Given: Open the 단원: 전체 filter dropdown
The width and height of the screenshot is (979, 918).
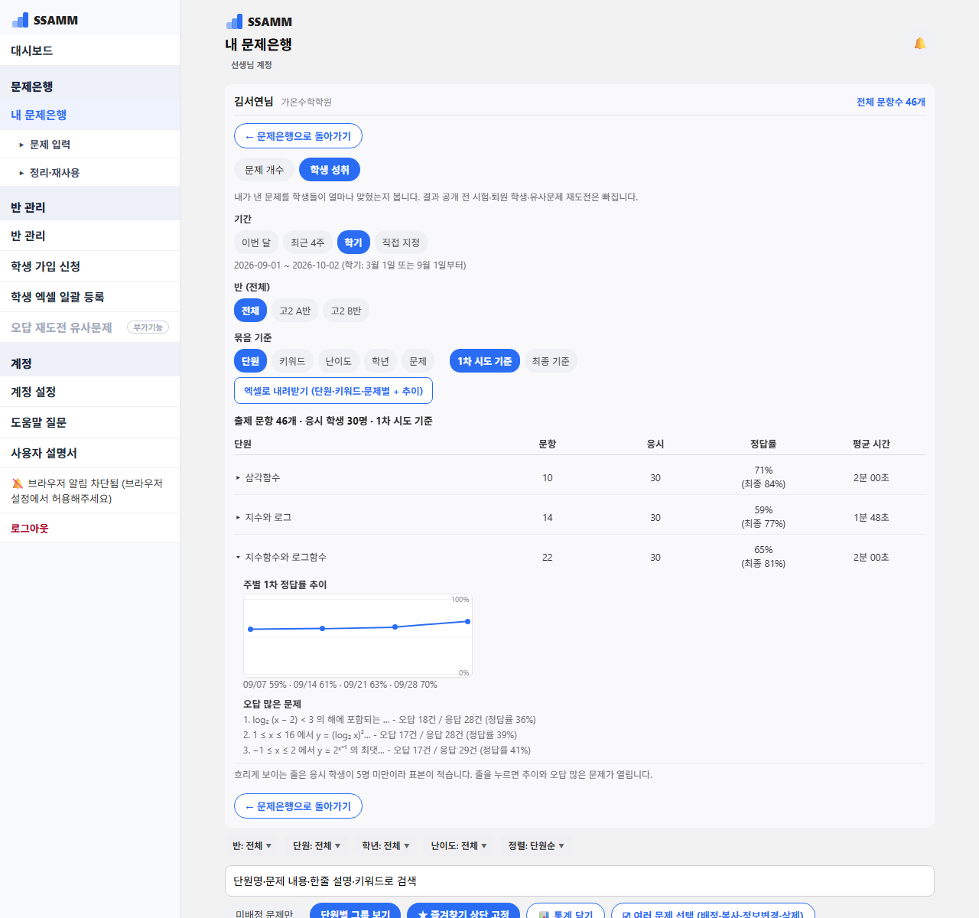Looking at the screenshot, I should pyautogui.click(x=316, y=845).
